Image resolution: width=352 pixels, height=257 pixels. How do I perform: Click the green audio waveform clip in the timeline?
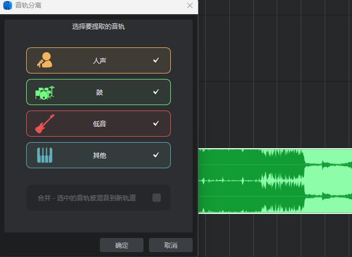point(275,181)
